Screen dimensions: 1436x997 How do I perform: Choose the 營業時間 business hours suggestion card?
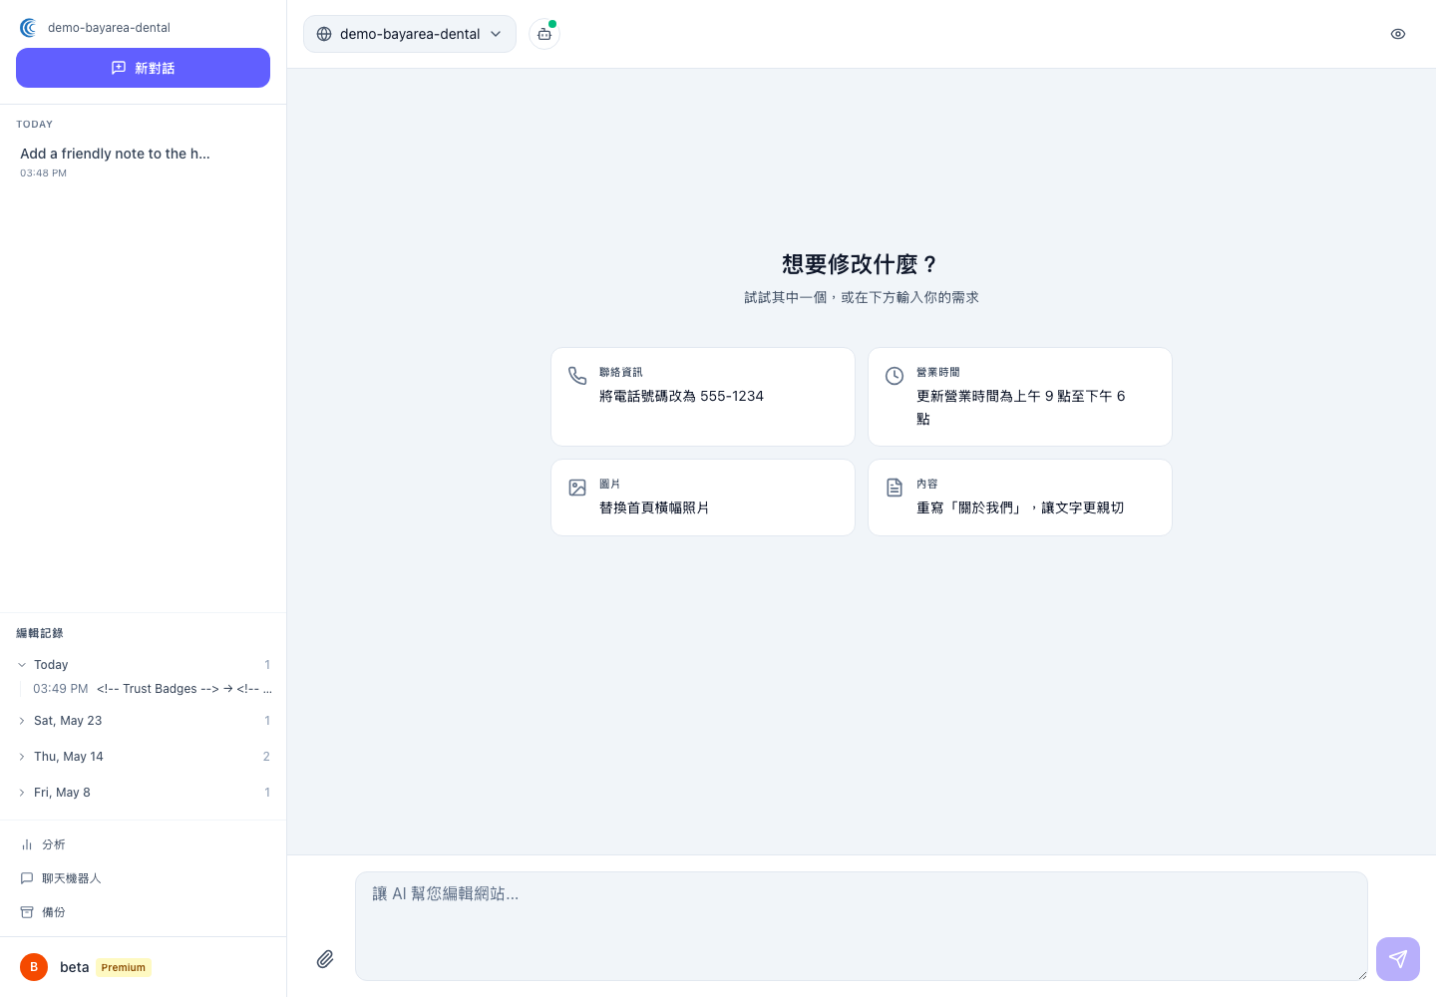[x=1020, y=397]
